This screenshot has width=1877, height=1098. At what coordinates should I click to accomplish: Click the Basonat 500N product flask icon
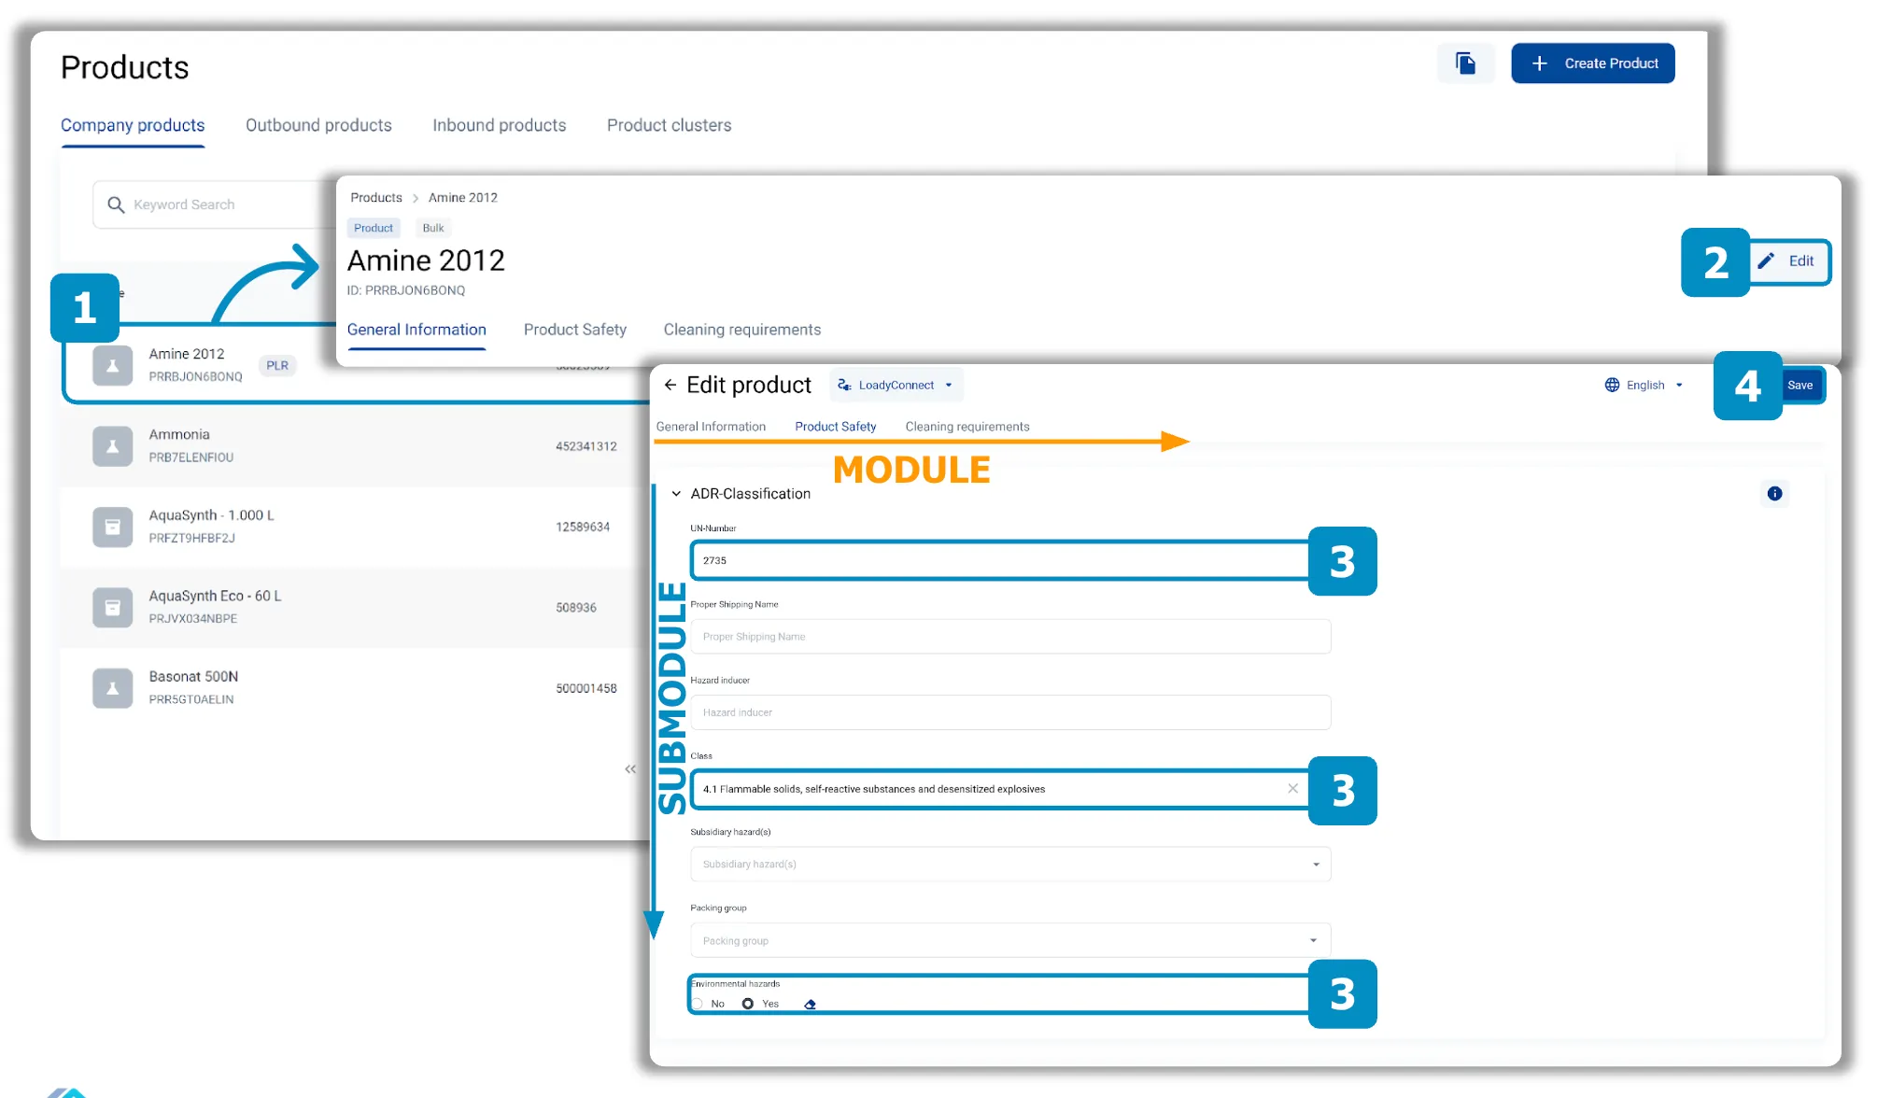pyautogui.click(x=113, y=688)
